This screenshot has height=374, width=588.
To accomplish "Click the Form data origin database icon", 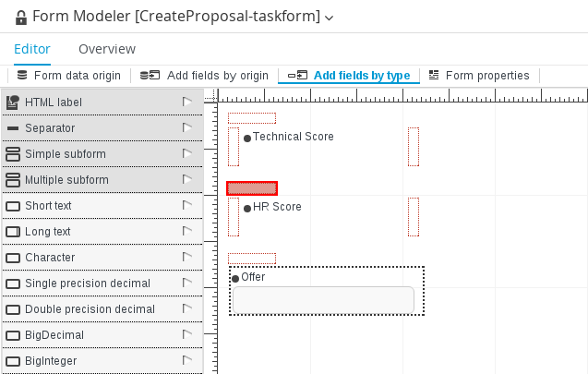I will tap(22, 75).
